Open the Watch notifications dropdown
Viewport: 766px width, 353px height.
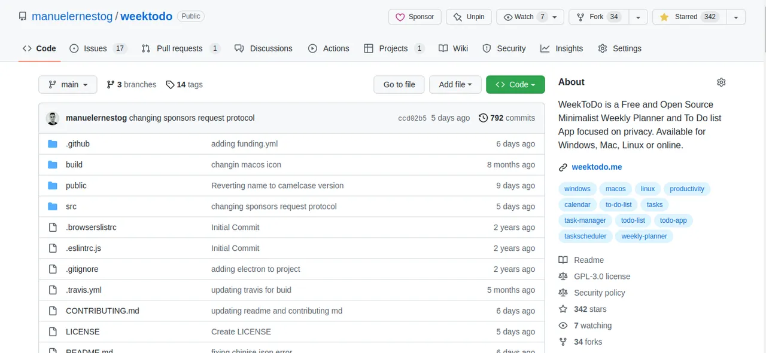pyautogui.click(x=530, y=17)
